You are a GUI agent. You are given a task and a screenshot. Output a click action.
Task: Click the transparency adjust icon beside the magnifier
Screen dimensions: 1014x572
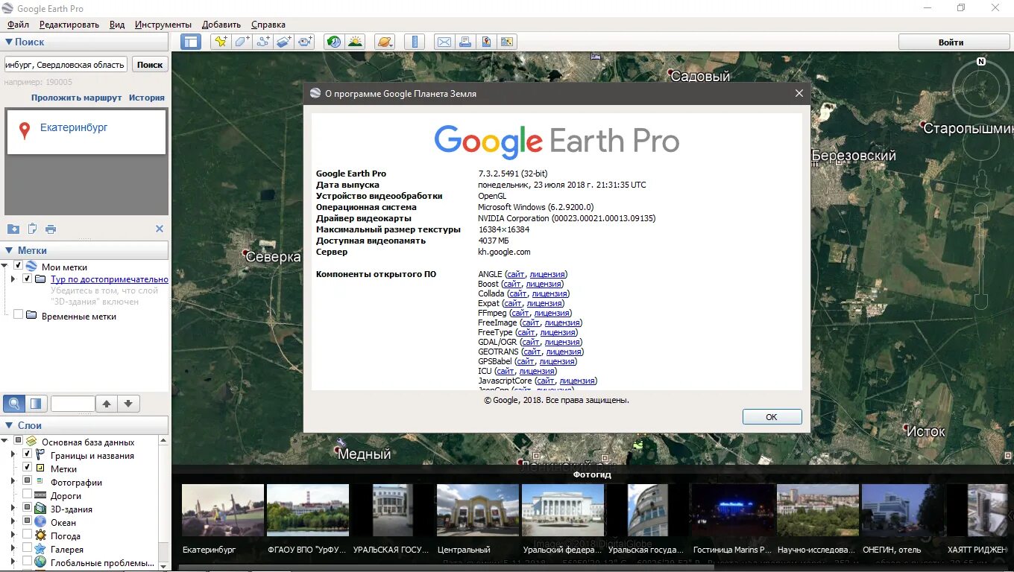(35, 404)
